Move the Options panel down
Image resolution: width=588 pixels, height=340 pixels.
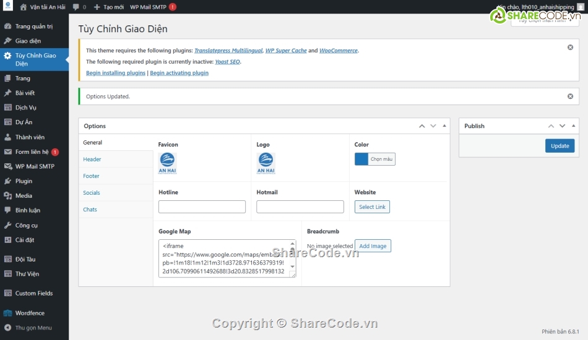[433, 126]
